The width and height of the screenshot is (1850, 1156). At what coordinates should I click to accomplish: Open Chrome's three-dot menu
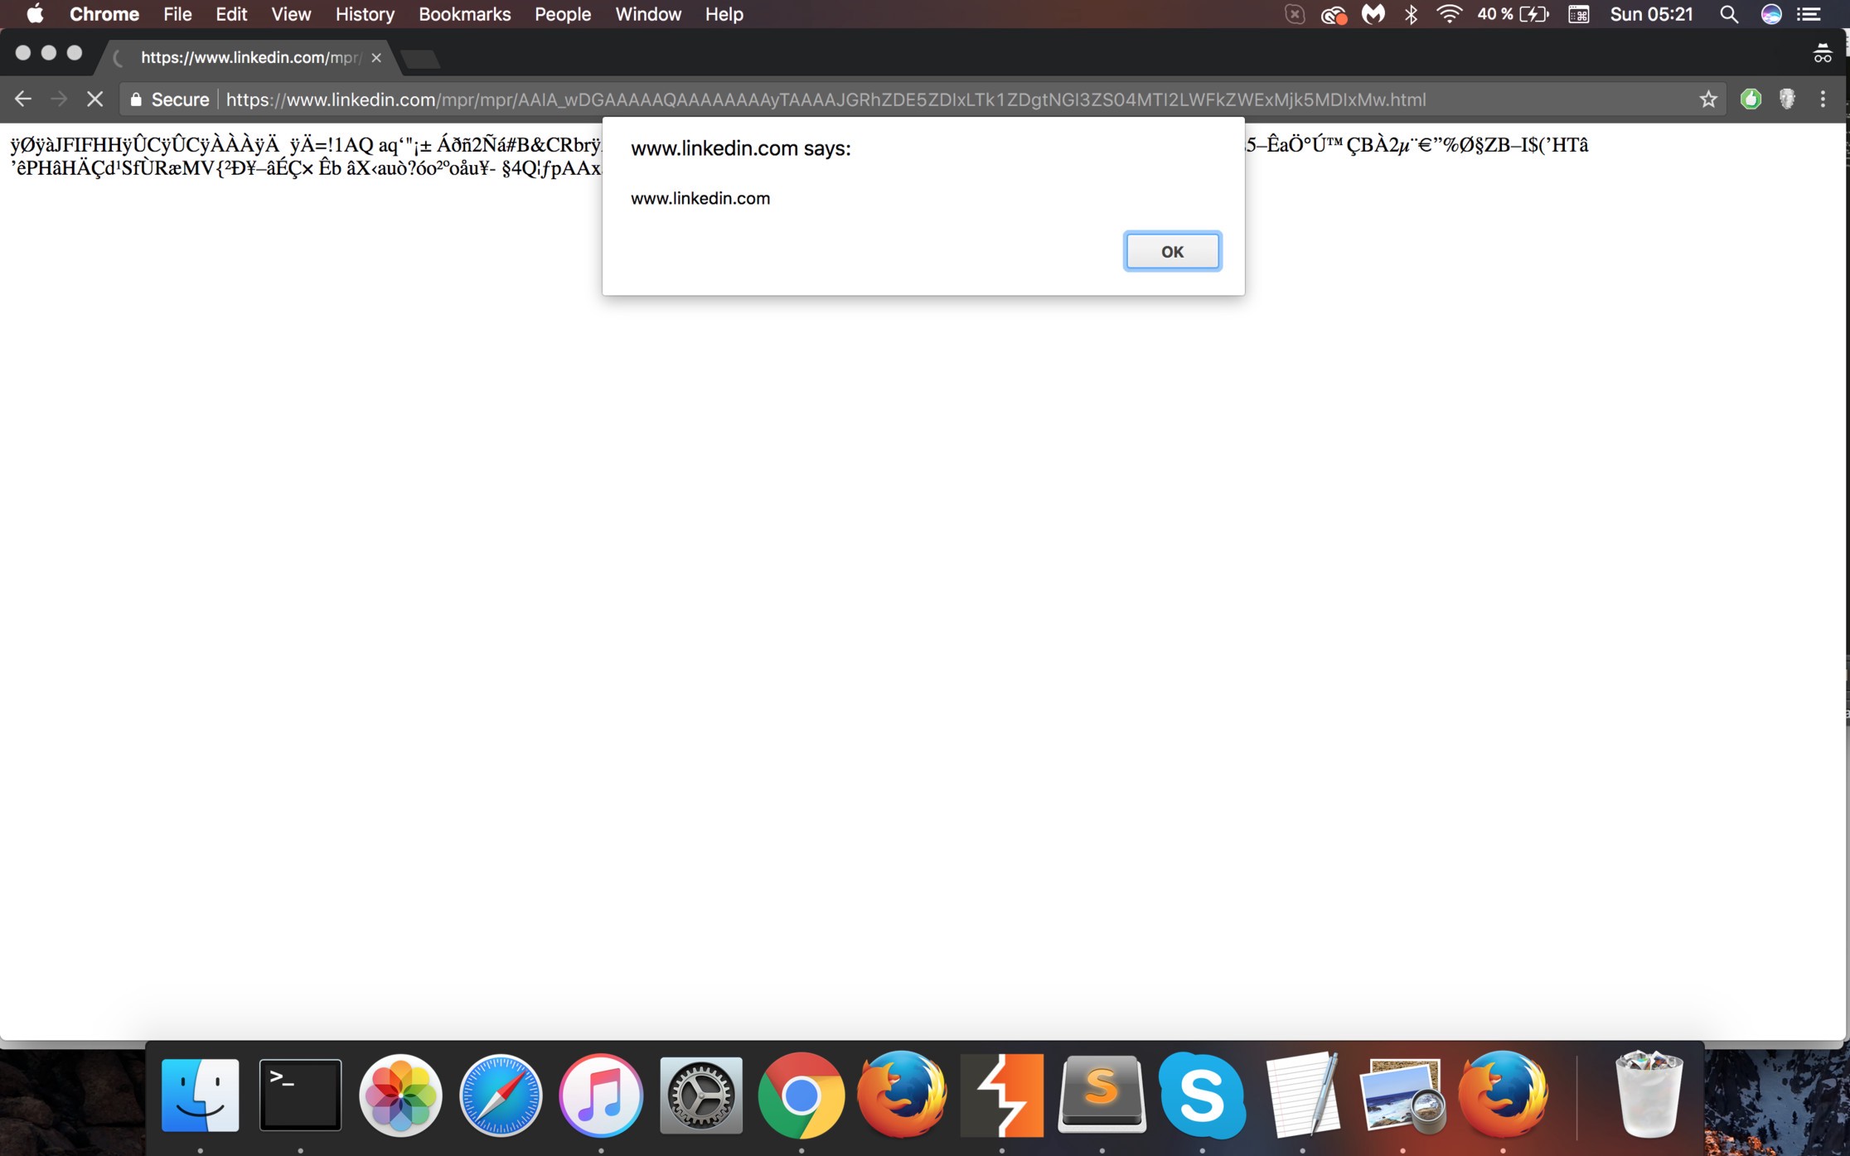click(x=1823, y=99)
